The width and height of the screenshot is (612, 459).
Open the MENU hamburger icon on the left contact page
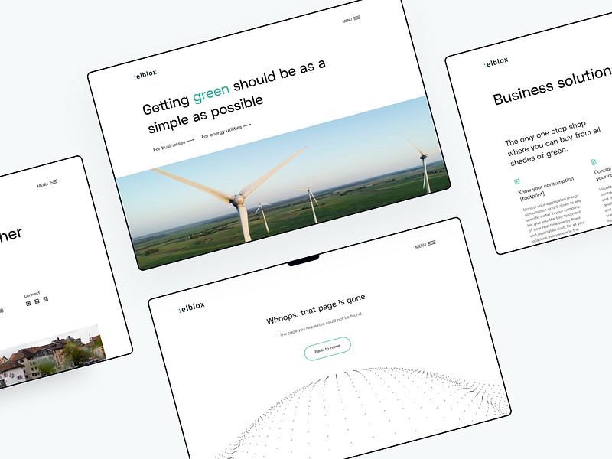pos(54,182)
